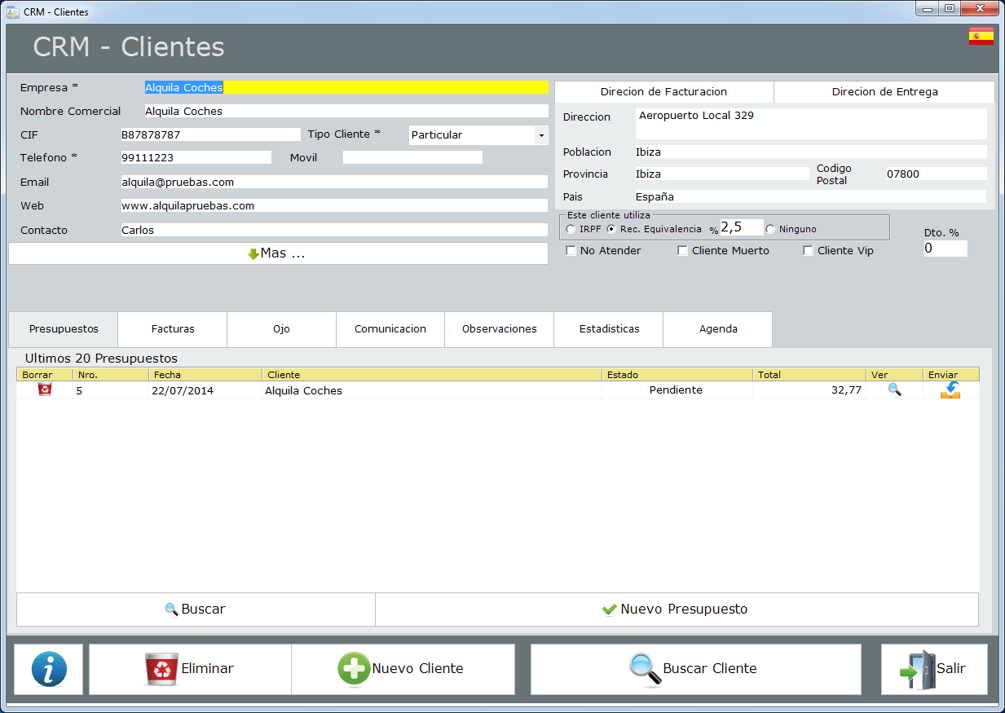The width and height of the screenshot is (1005, 713).
Task: Click the Buscar Cliente button
Action: (695, 669)
